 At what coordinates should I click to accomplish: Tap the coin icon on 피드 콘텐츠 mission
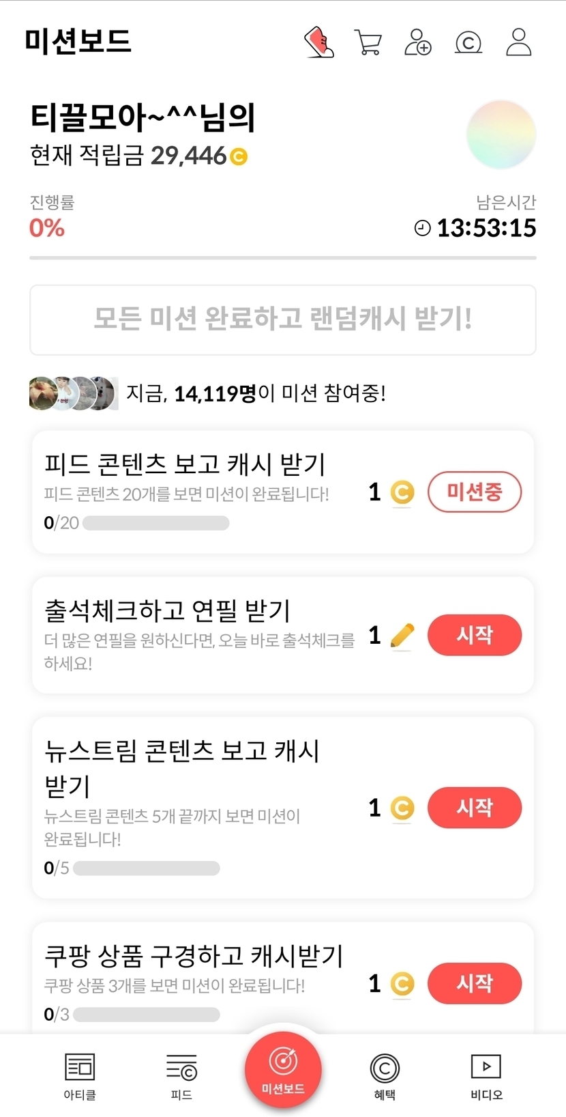(x=402, y=492)
